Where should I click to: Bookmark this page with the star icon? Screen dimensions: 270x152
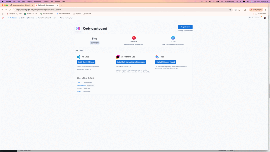(230, 10)
